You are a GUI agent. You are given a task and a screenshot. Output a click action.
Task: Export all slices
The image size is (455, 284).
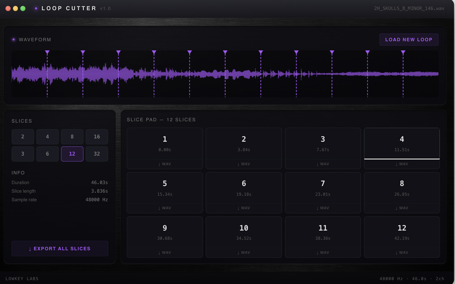pyautogui.click(x=60, y=249)
